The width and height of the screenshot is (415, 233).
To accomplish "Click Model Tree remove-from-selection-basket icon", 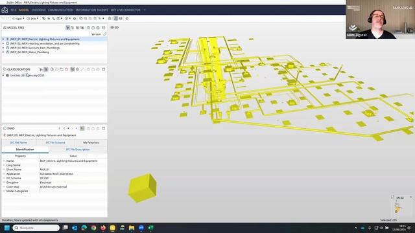I will pos(98,27).
